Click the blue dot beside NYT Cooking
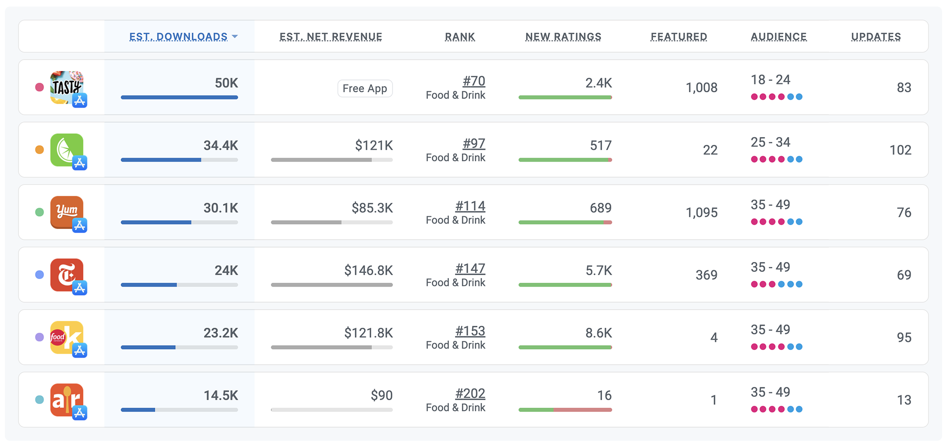The height and width of the screenshot is (446, 947). [x=40, y=274]
